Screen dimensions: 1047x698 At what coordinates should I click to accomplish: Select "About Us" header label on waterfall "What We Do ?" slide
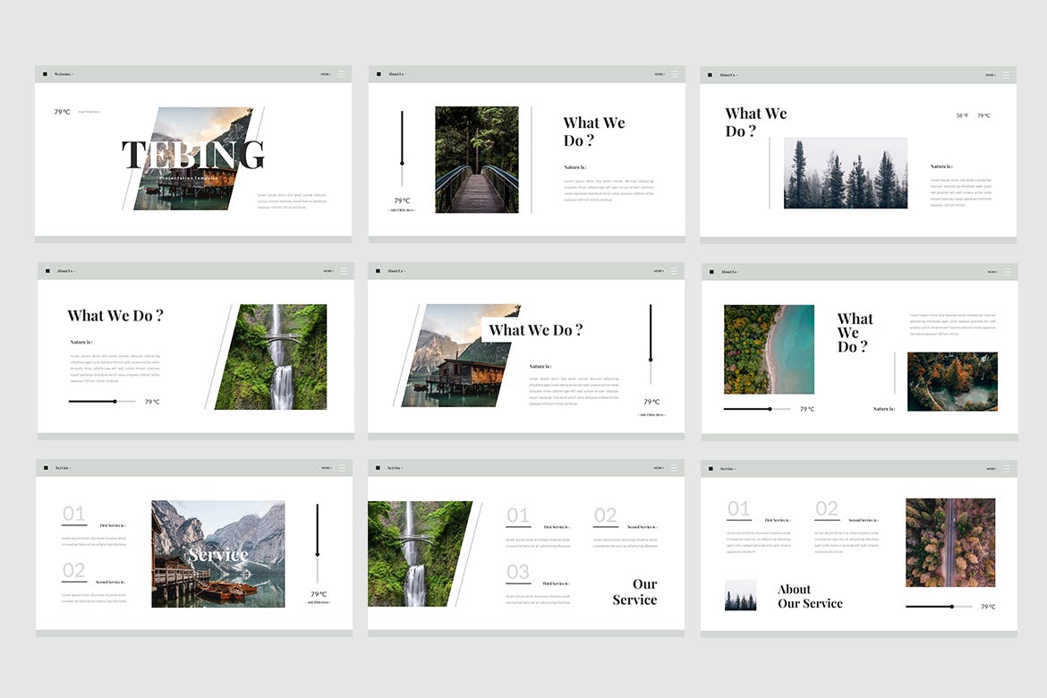(65, 270)
